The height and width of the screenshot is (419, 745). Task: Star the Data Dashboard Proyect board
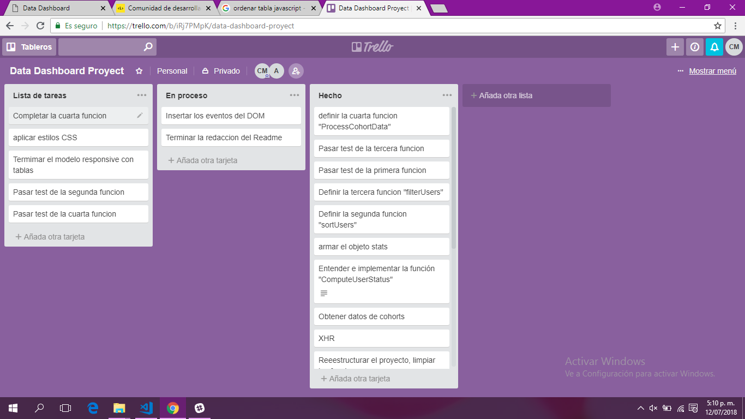pyautogui.click(x=139, y=71)
